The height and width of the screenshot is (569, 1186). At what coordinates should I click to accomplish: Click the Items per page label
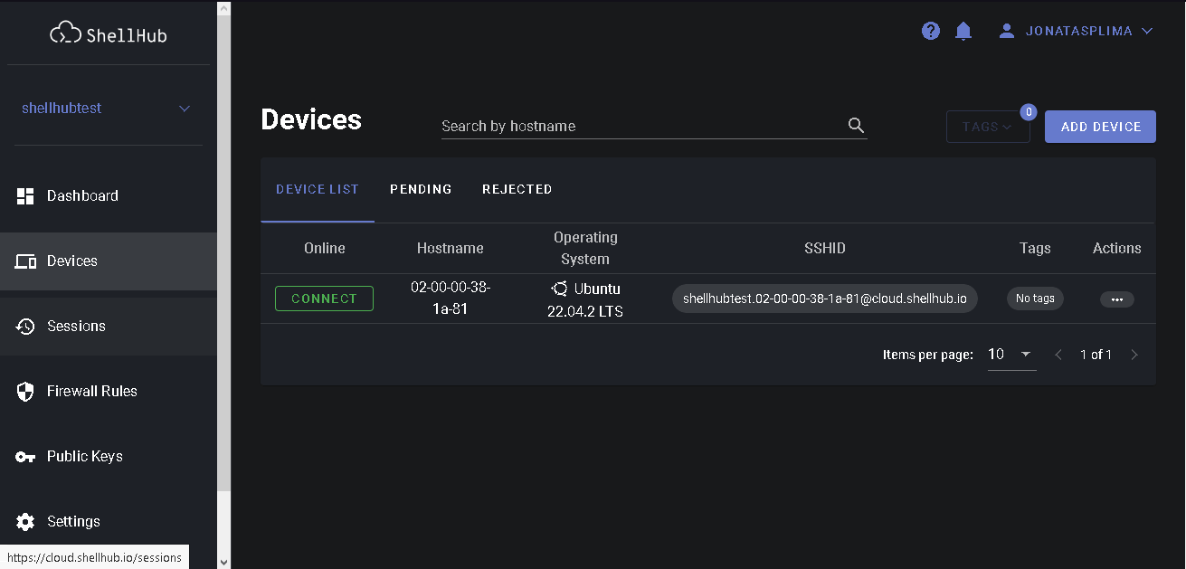928,355
